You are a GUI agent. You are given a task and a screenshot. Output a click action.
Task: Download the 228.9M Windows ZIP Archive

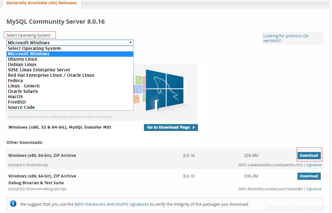pos(309,155)
